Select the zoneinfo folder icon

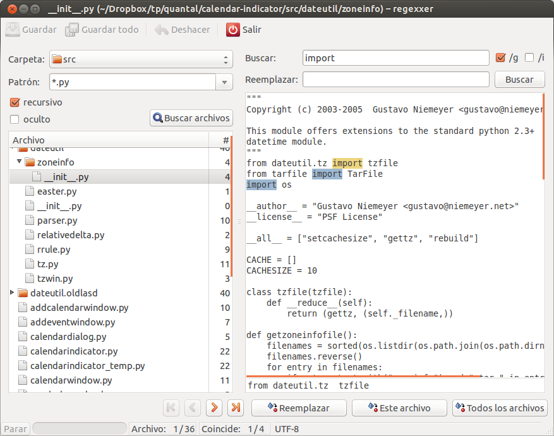[x=30, y=162]
